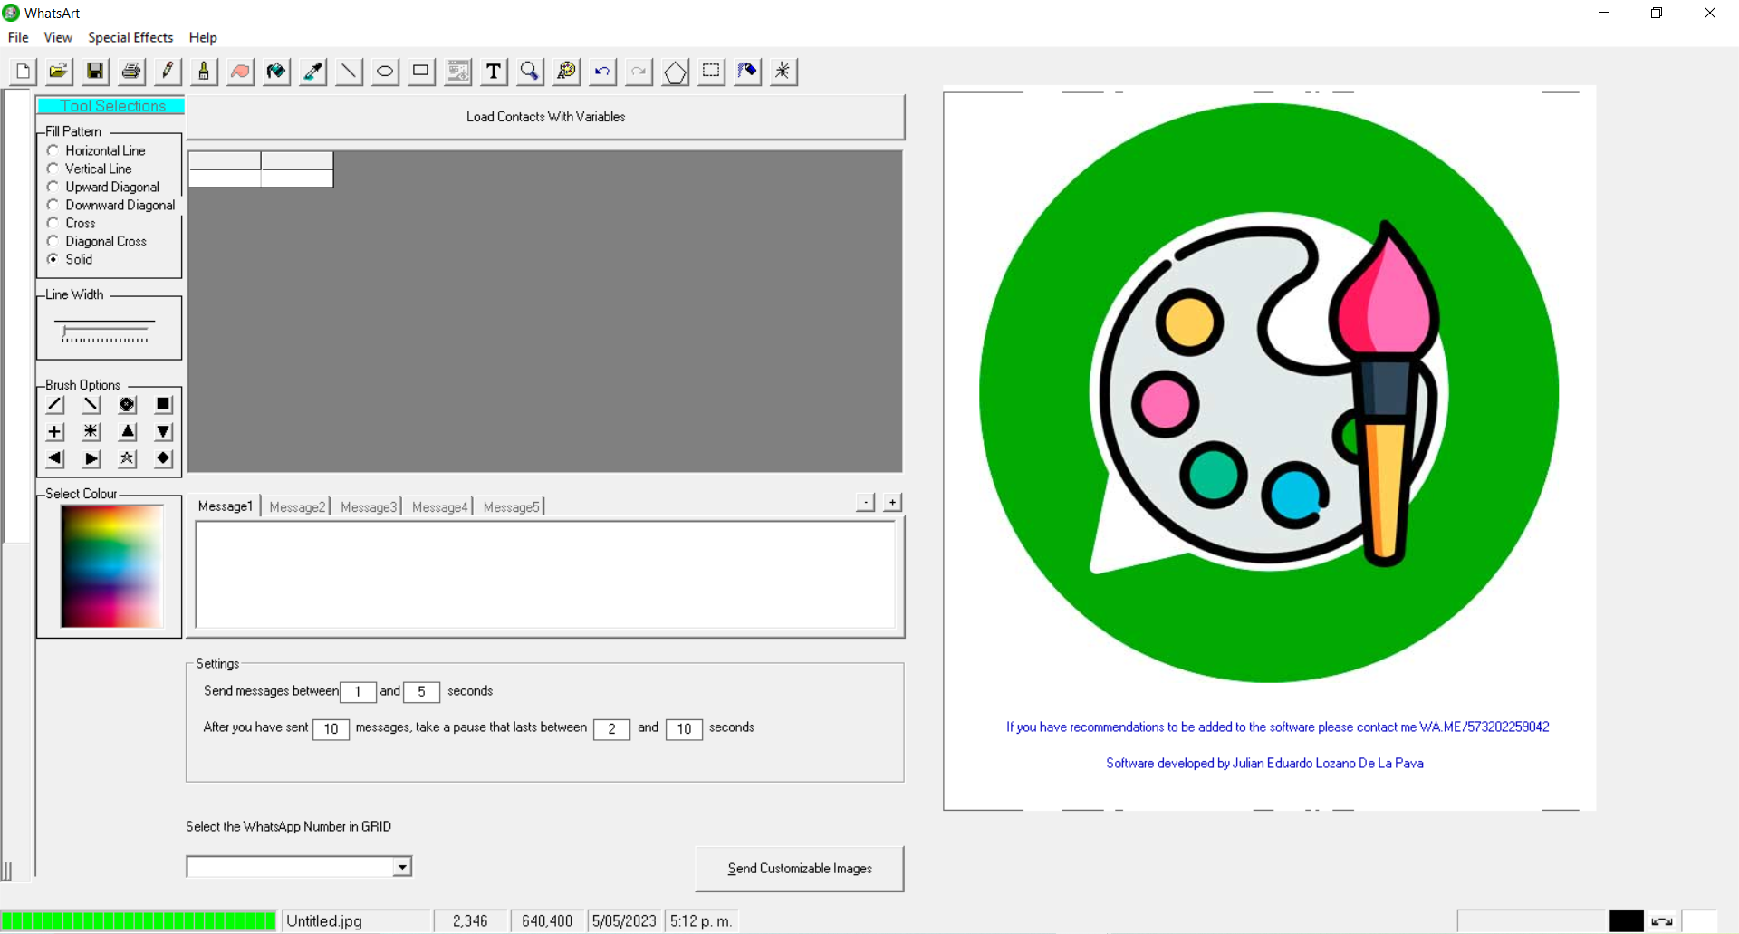Image resolution: width=1739 pixels, height=934 pixels.
Task: Click the white background color swatch
Action: point(1699,921)
